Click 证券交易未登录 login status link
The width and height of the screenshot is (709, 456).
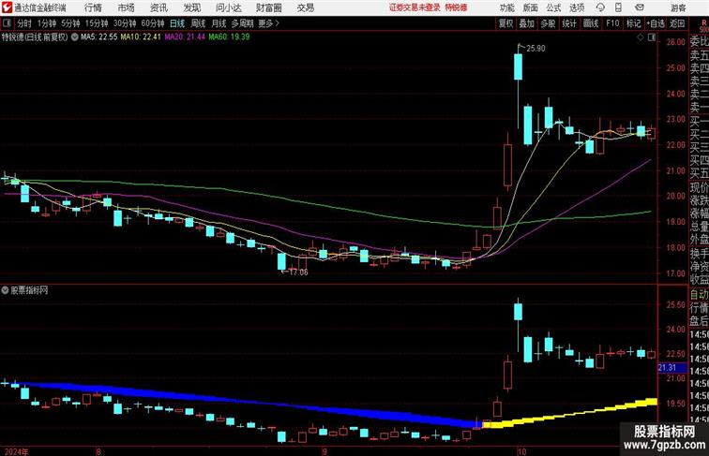coord(415,7)
